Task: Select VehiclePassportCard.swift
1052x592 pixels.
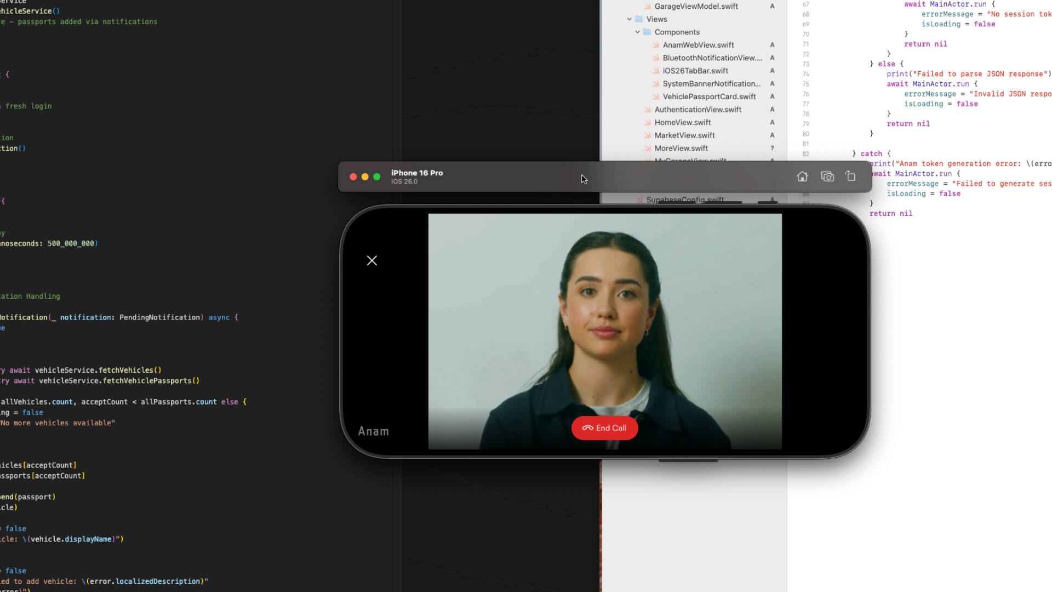Action: (x=709, y=96)
